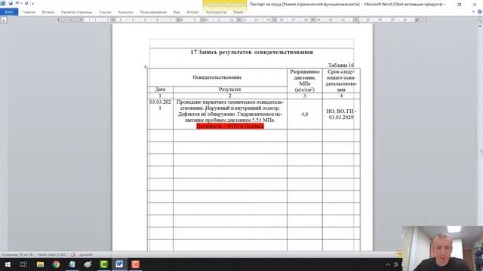Undo the last action
This screenshot has width=483, height=271.
click(x=17, y=3)
